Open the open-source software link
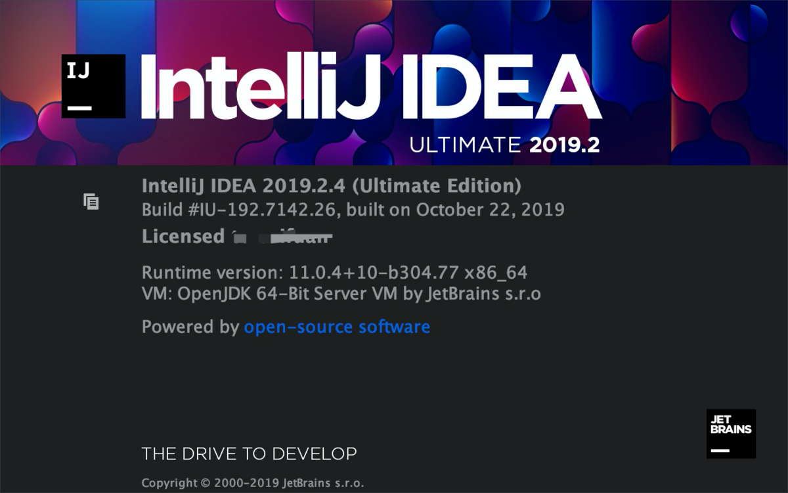The height and width of the screenshot is (493, 788). [337, 327]
